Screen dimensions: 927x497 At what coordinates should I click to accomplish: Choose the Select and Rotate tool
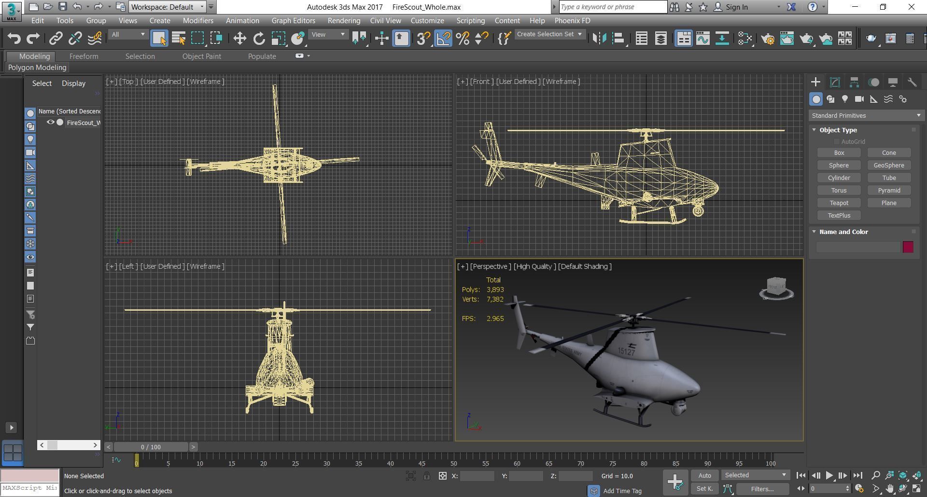pyautogui.click(x=259, y=38)
